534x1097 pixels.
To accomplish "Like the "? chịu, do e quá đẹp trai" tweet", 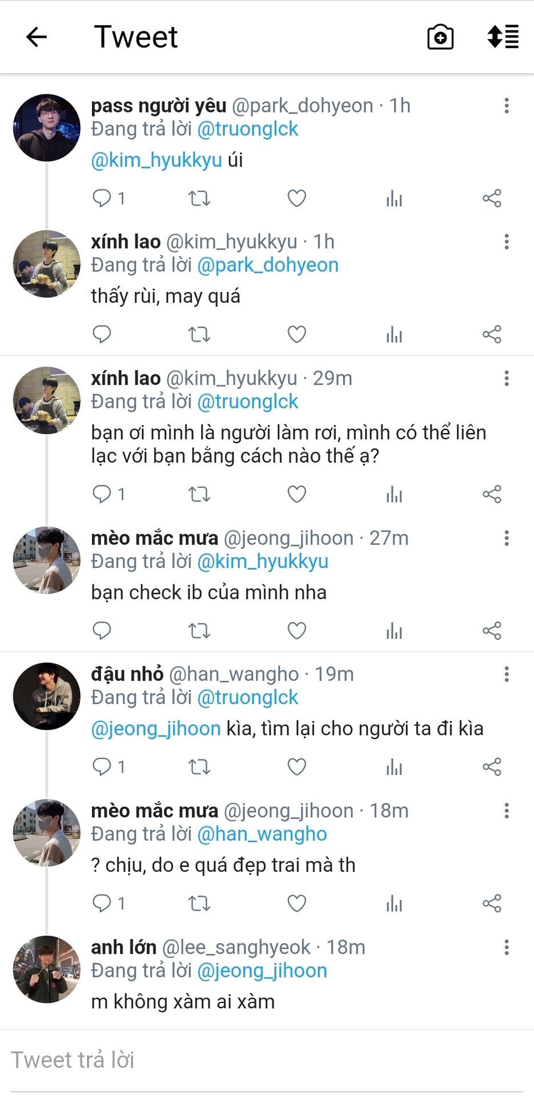I will [296, 903].
